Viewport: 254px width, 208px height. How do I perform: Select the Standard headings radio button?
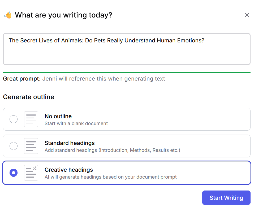coord(13,146)
